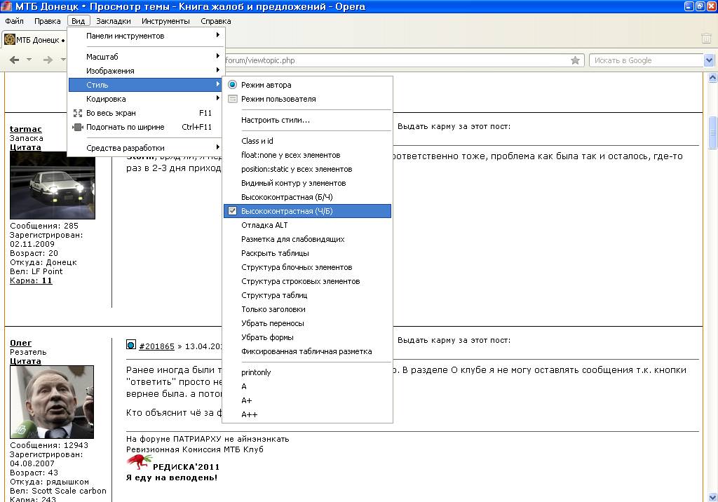Click the back navigation arrow
Image resolution: width=718 pixels, height=502 pixels.
coord(14,60)
